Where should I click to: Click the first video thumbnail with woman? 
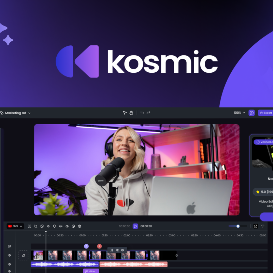point(38,255)
